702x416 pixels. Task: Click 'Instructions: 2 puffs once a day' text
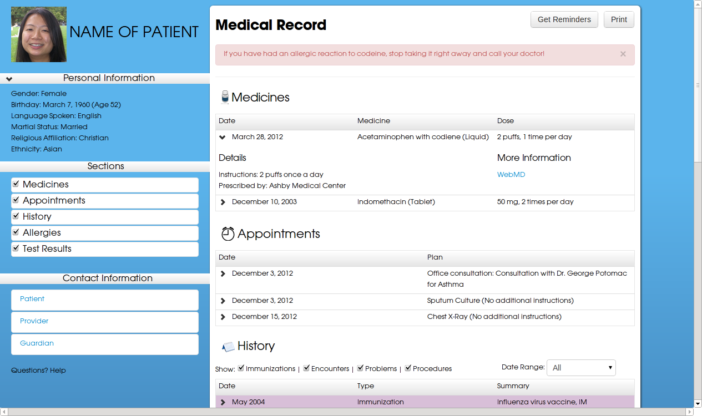pyautogui.click(x=271, y=175)
